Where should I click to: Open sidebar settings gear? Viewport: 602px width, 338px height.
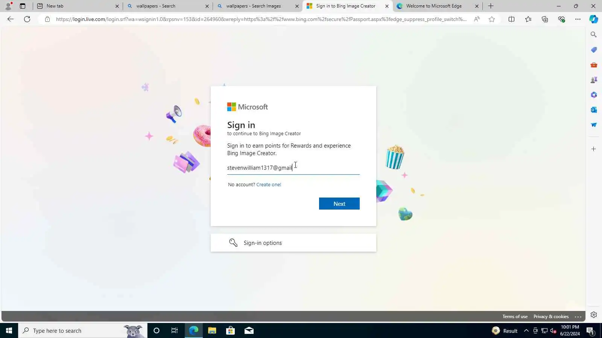(594, 315)
